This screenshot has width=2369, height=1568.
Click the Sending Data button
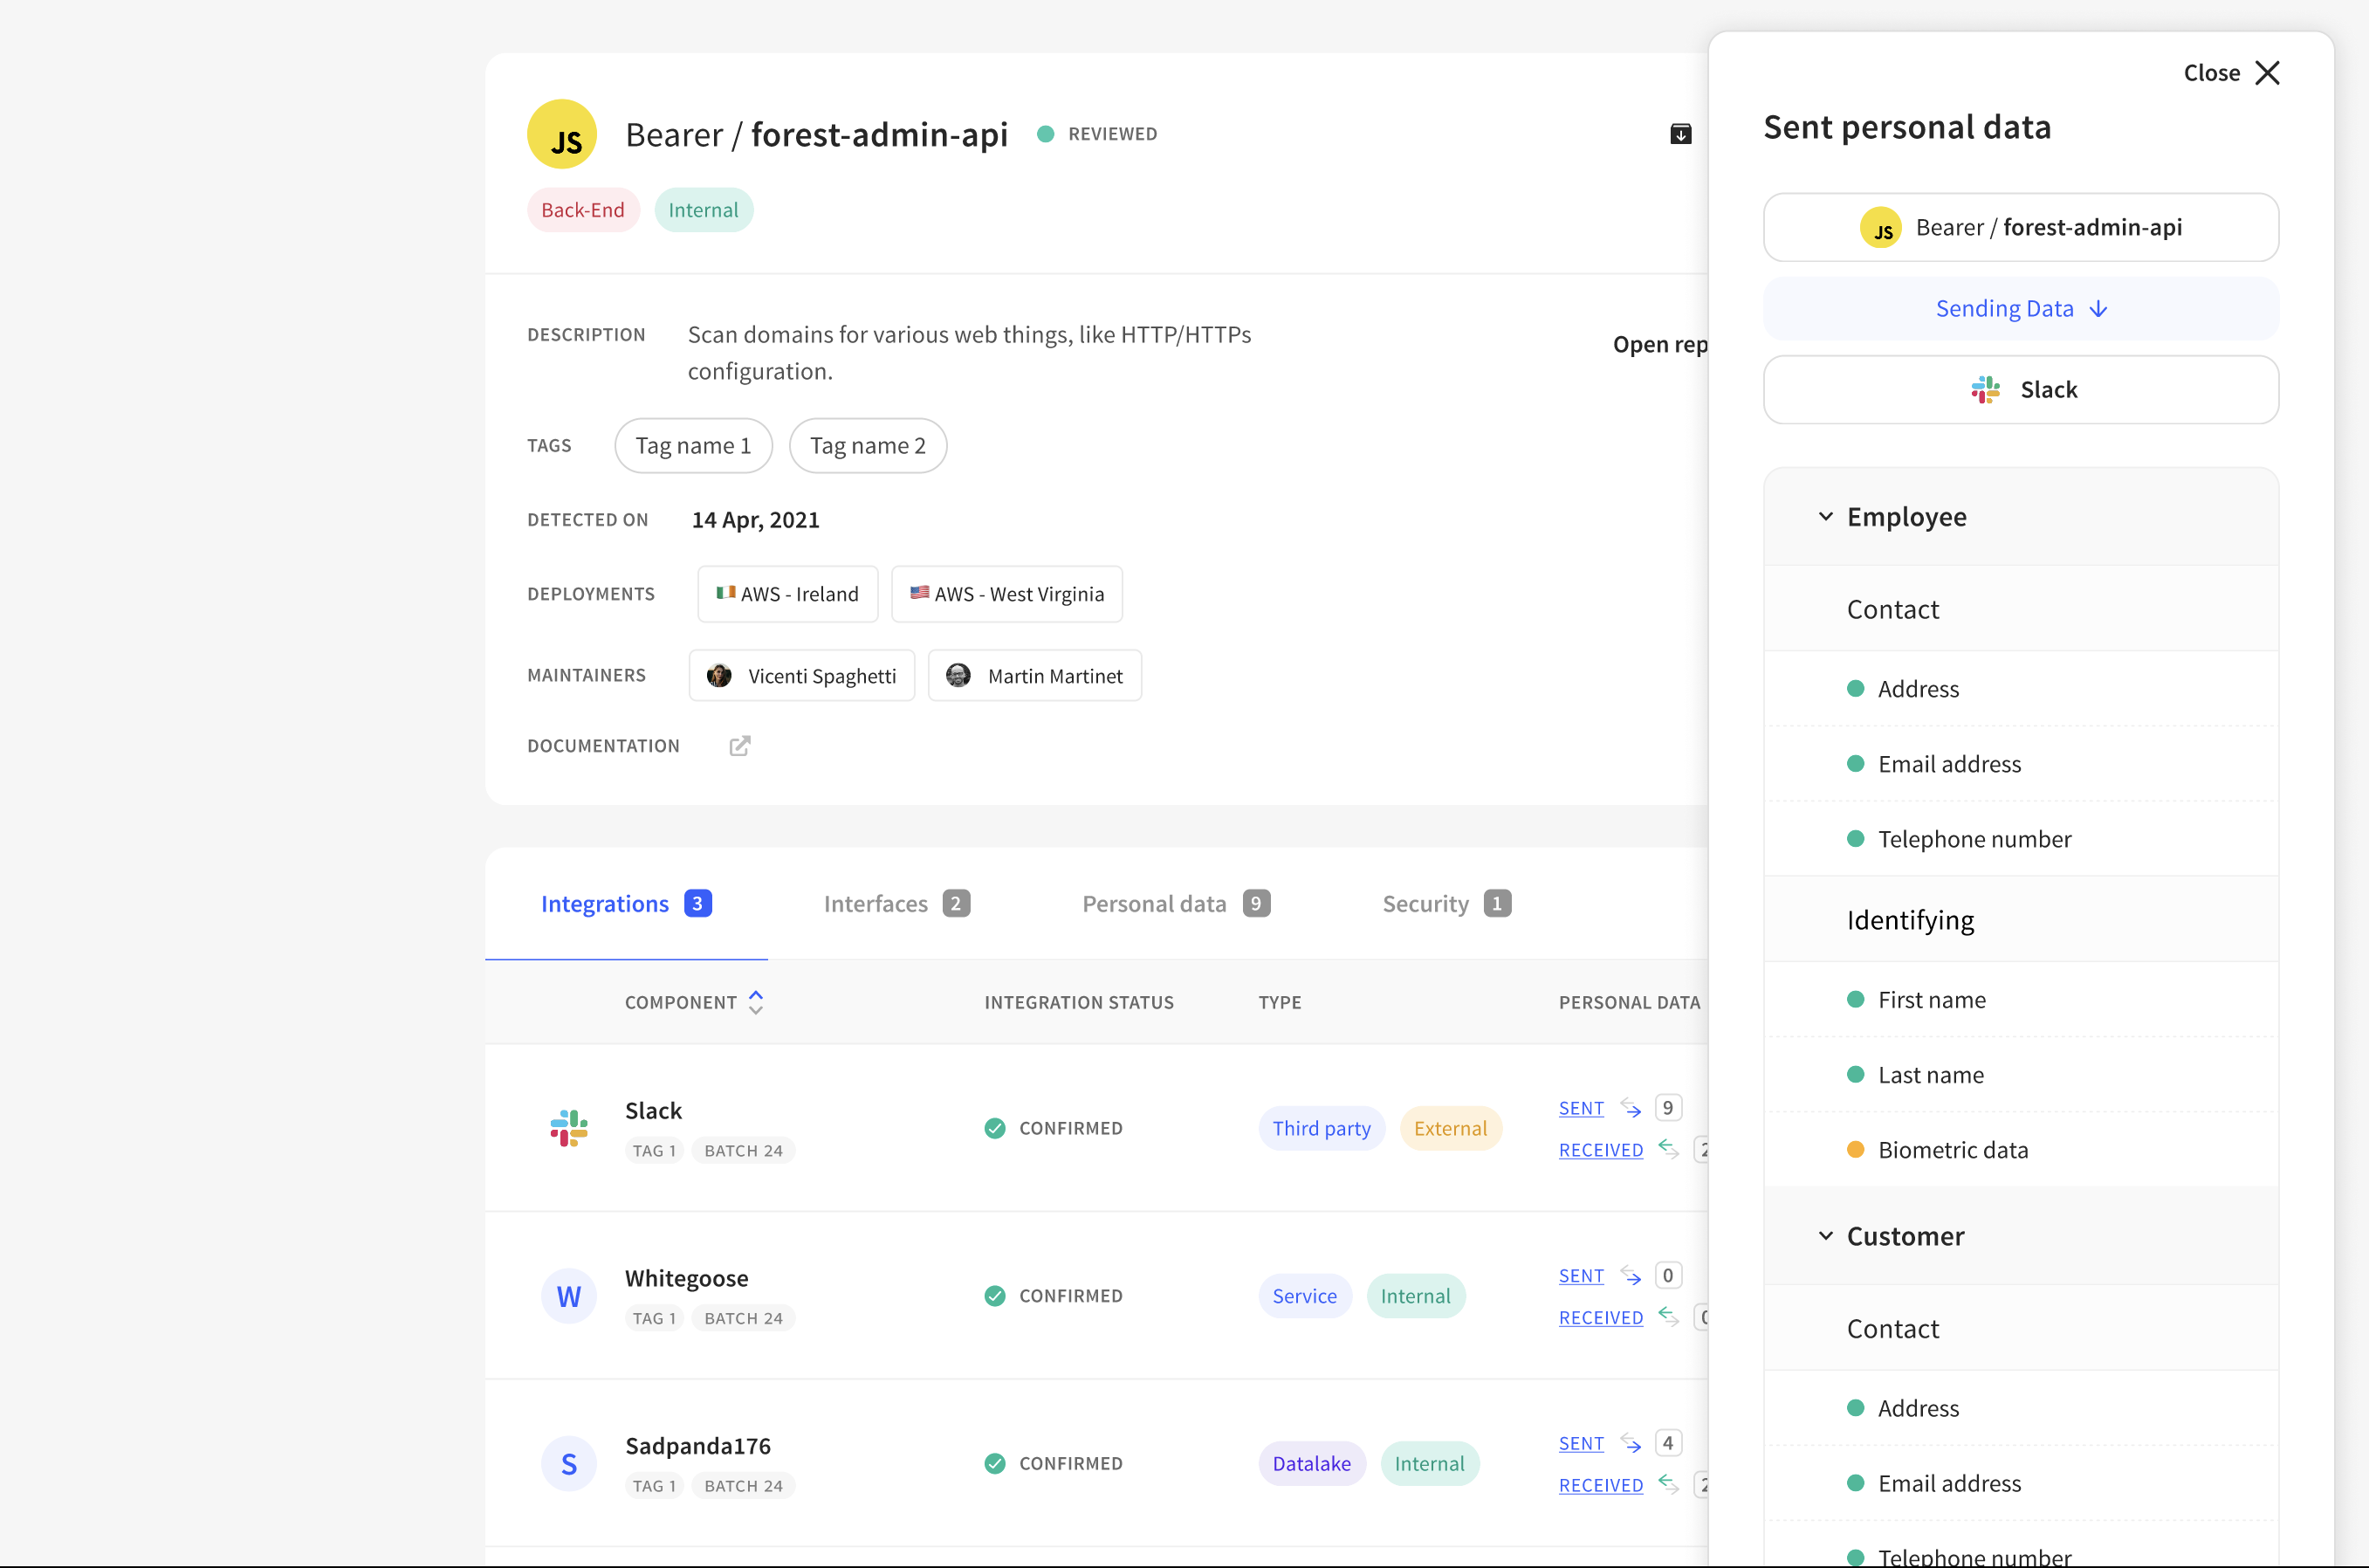2020,309
